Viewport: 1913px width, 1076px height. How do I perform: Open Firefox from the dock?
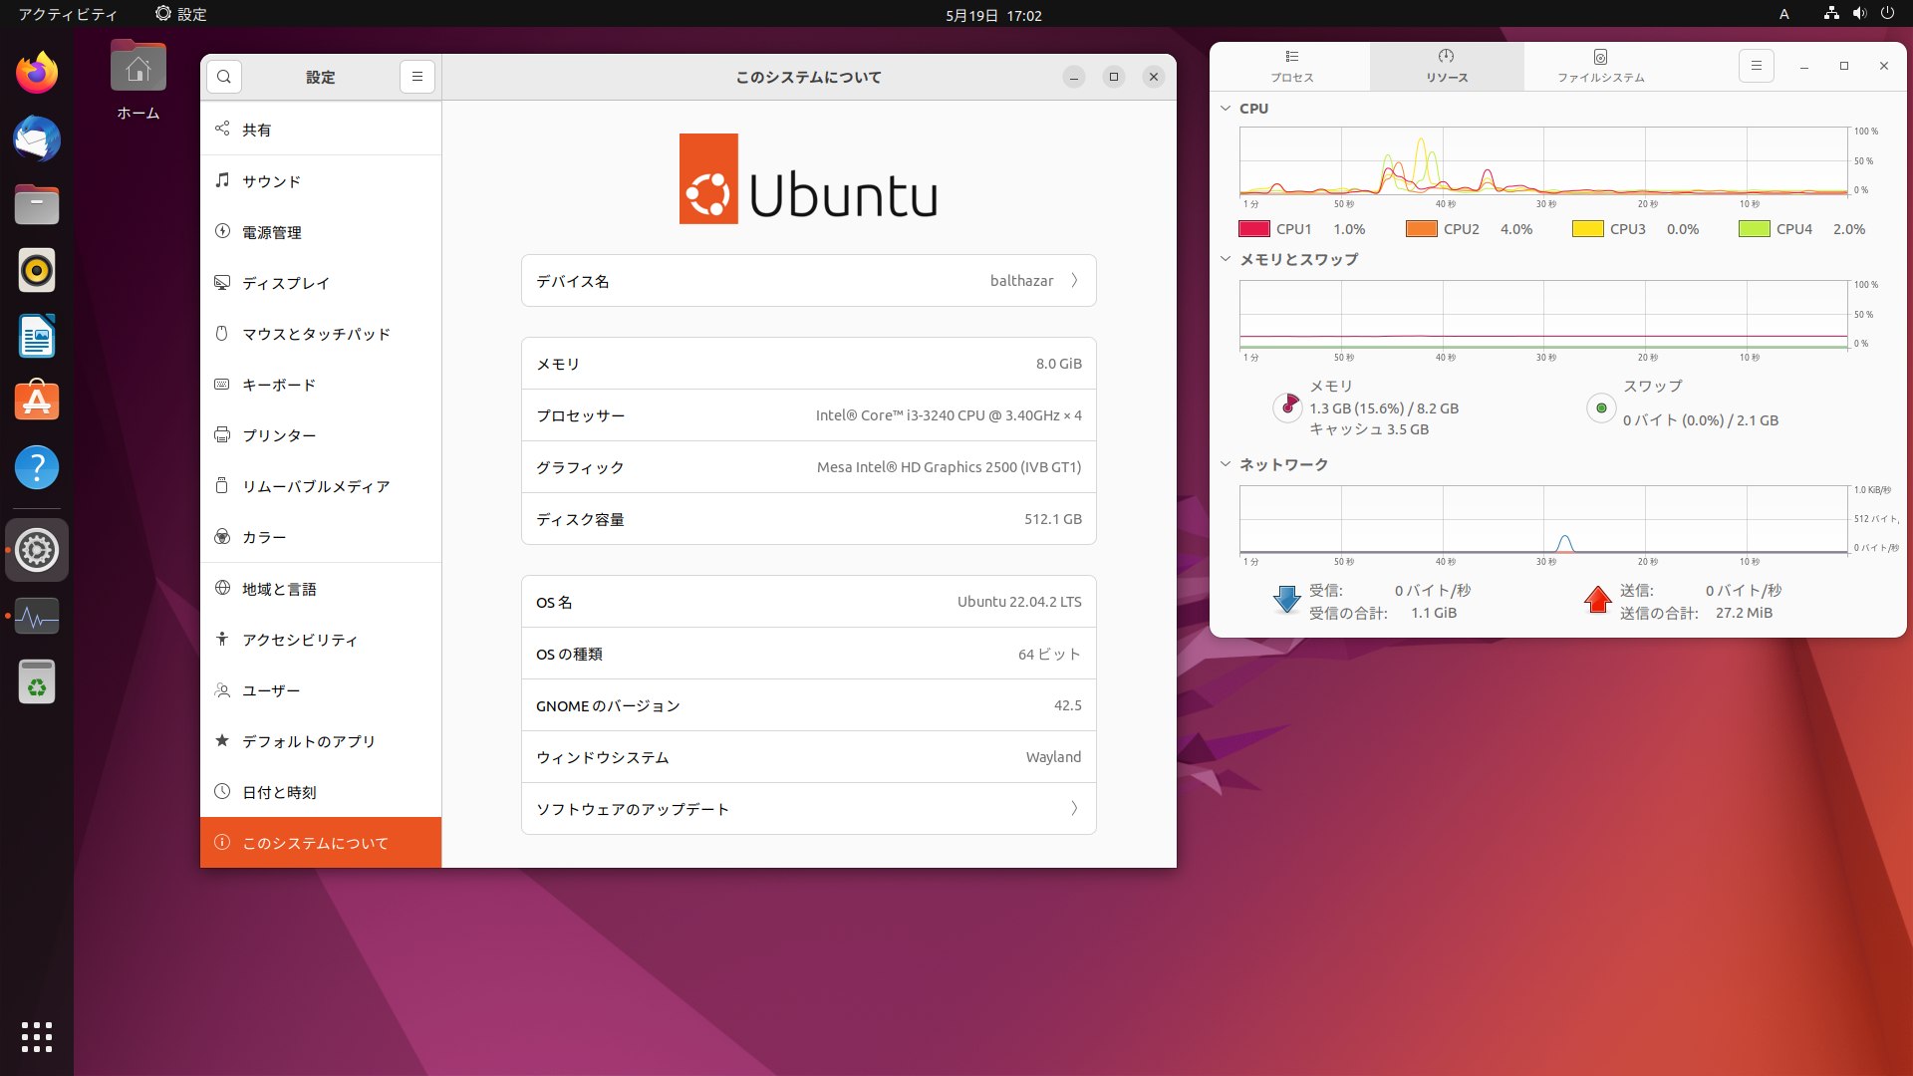[x=37, y=73]
